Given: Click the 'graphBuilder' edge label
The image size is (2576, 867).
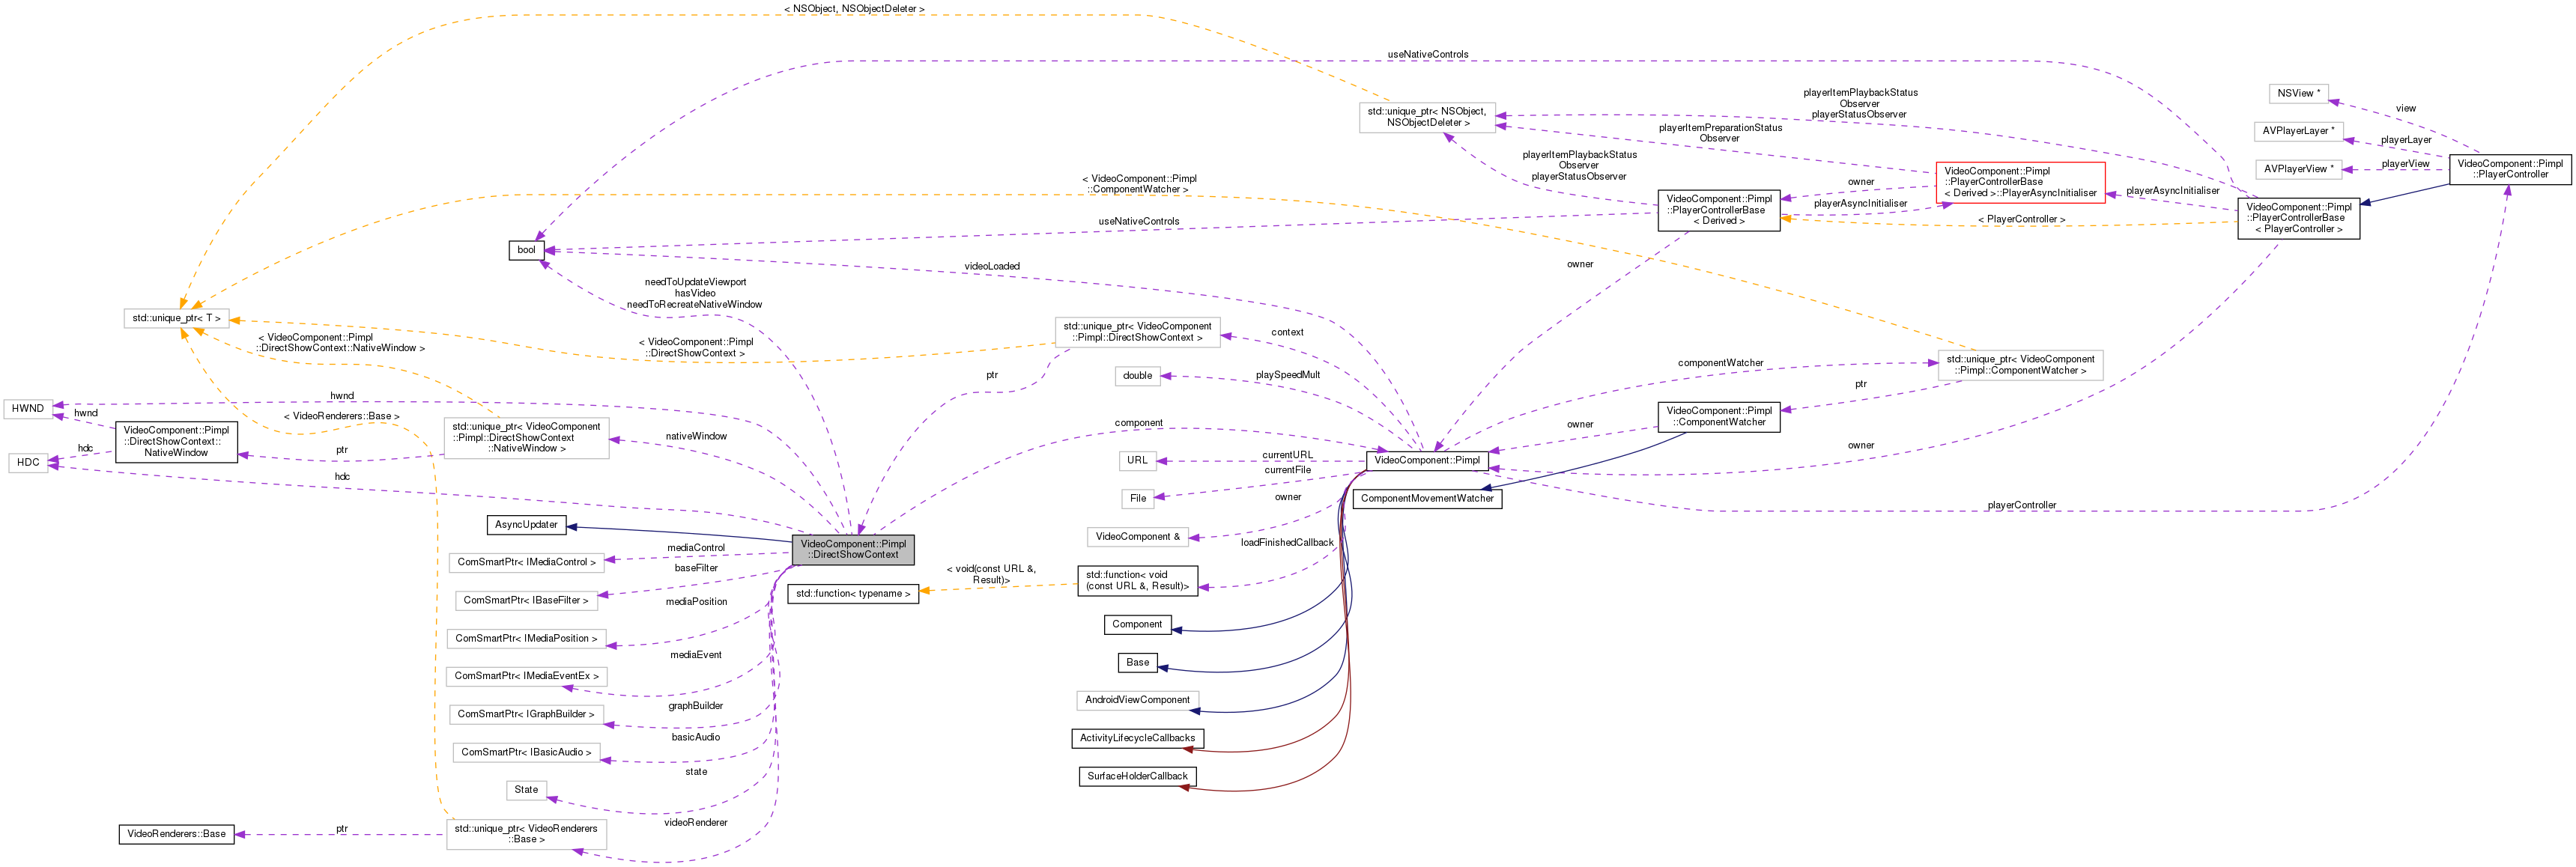Looking at the screenshot, I should 696,706.
